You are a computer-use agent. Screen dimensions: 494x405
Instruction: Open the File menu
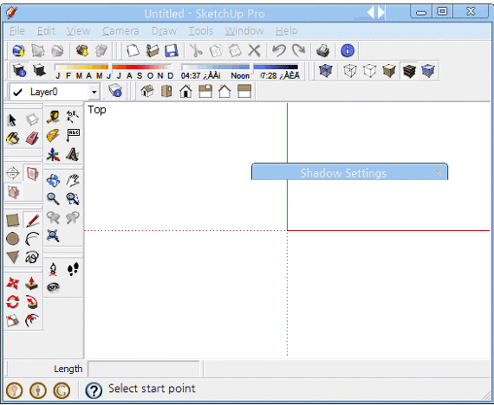pos(16,31)
